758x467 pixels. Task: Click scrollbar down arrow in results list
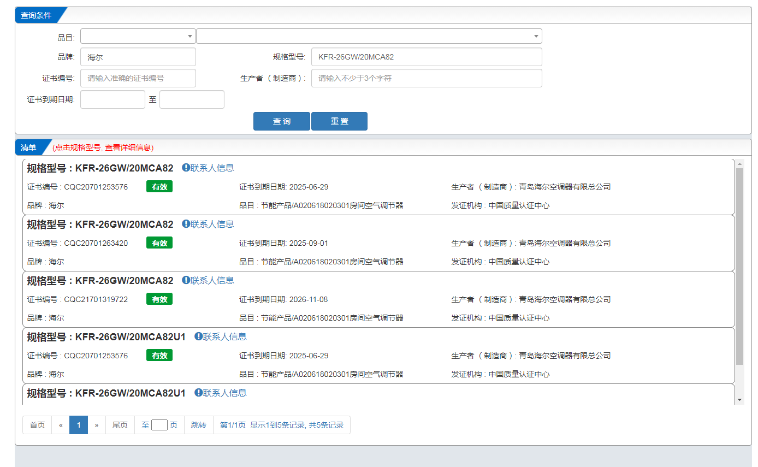(740, 400)
